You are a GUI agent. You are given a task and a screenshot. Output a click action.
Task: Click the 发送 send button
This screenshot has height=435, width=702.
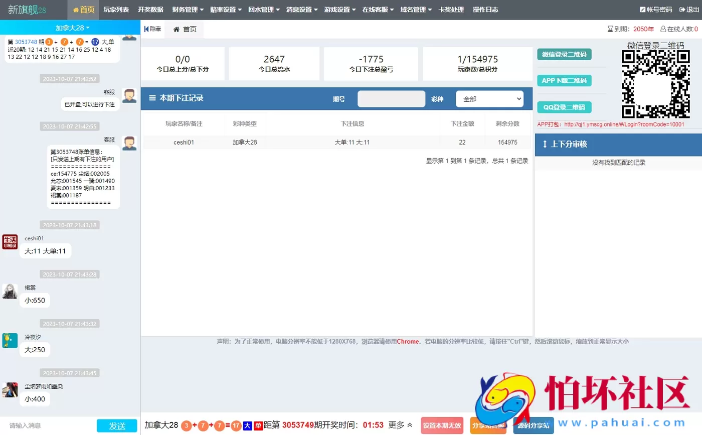(117, 425)
